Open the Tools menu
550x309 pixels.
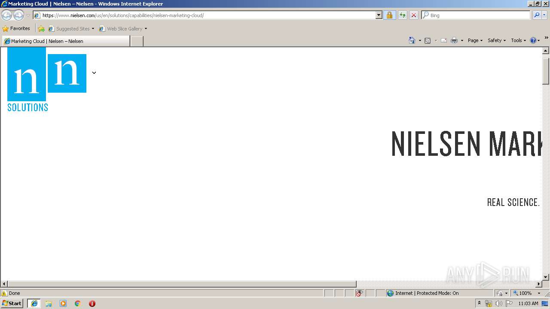tap(518, 40)
